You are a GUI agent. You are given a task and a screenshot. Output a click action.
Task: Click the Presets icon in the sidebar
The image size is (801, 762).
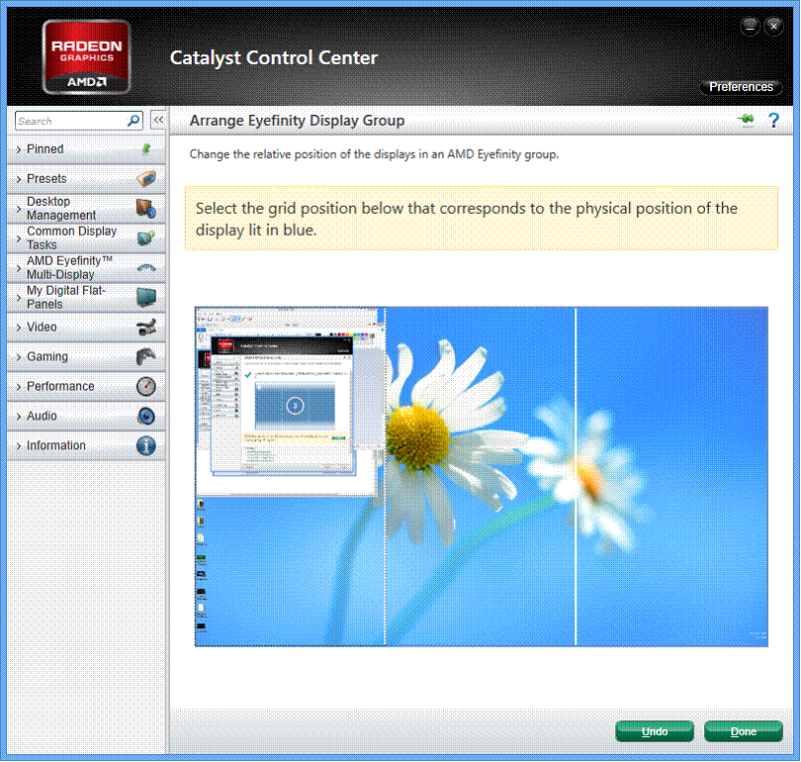tap(146, 178)
